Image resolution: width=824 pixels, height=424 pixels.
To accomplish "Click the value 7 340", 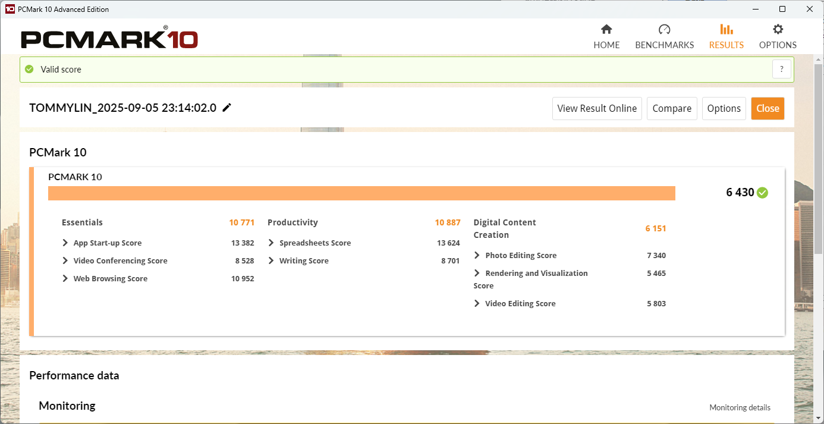I will pos(656,255).
